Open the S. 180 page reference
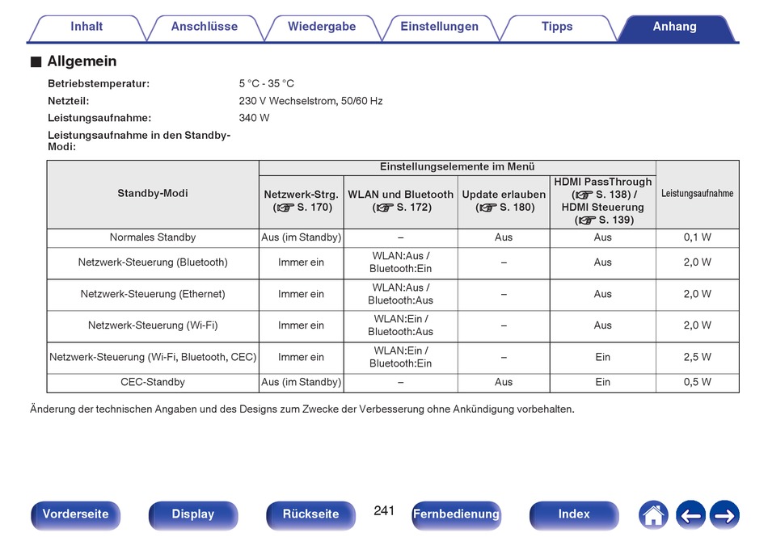 [505, 208]
